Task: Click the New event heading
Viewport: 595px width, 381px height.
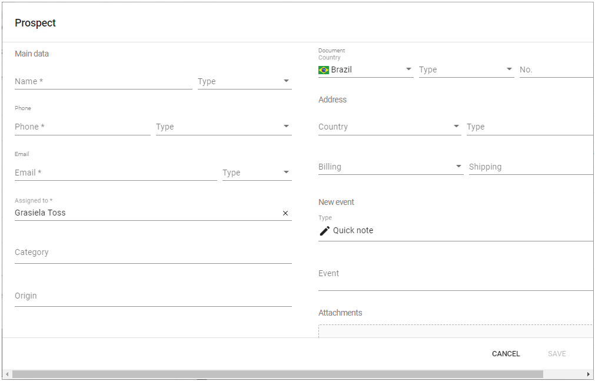Action: pyautogui.click(x=336, y=202)
